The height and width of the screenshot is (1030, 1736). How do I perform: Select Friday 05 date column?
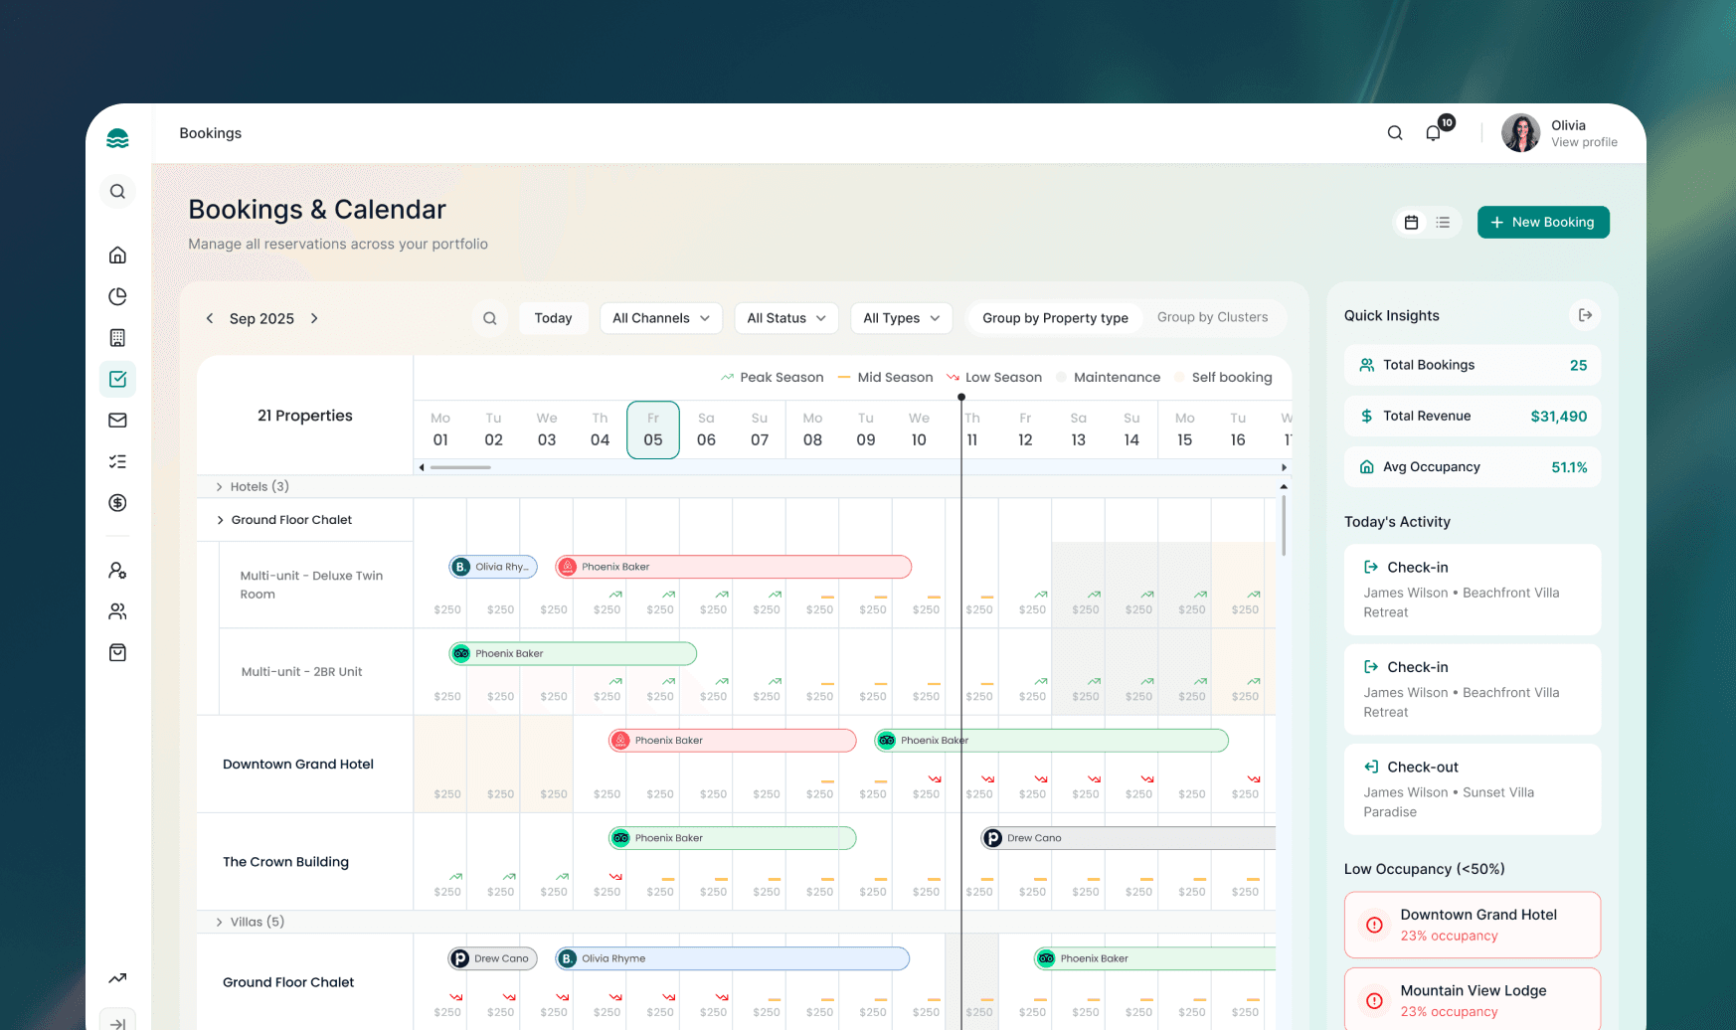tap(653, 429)
